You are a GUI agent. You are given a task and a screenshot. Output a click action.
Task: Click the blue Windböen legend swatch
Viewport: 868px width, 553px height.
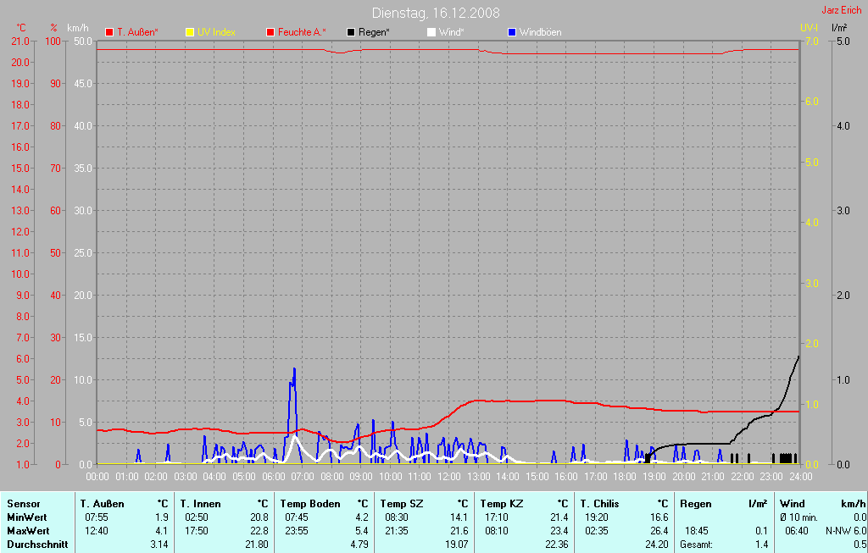[x=511, y=32]
